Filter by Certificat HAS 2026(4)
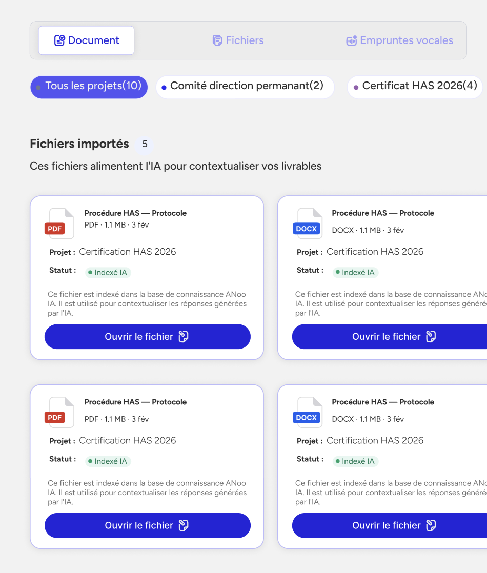This screenshot has width=487, height=573. 415,87
